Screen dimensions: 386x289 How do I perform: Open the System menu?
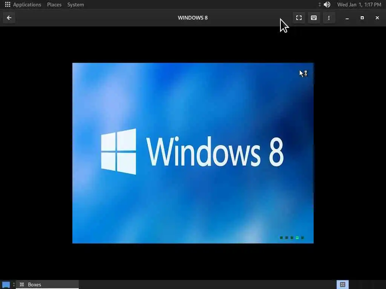coord(75,5)
